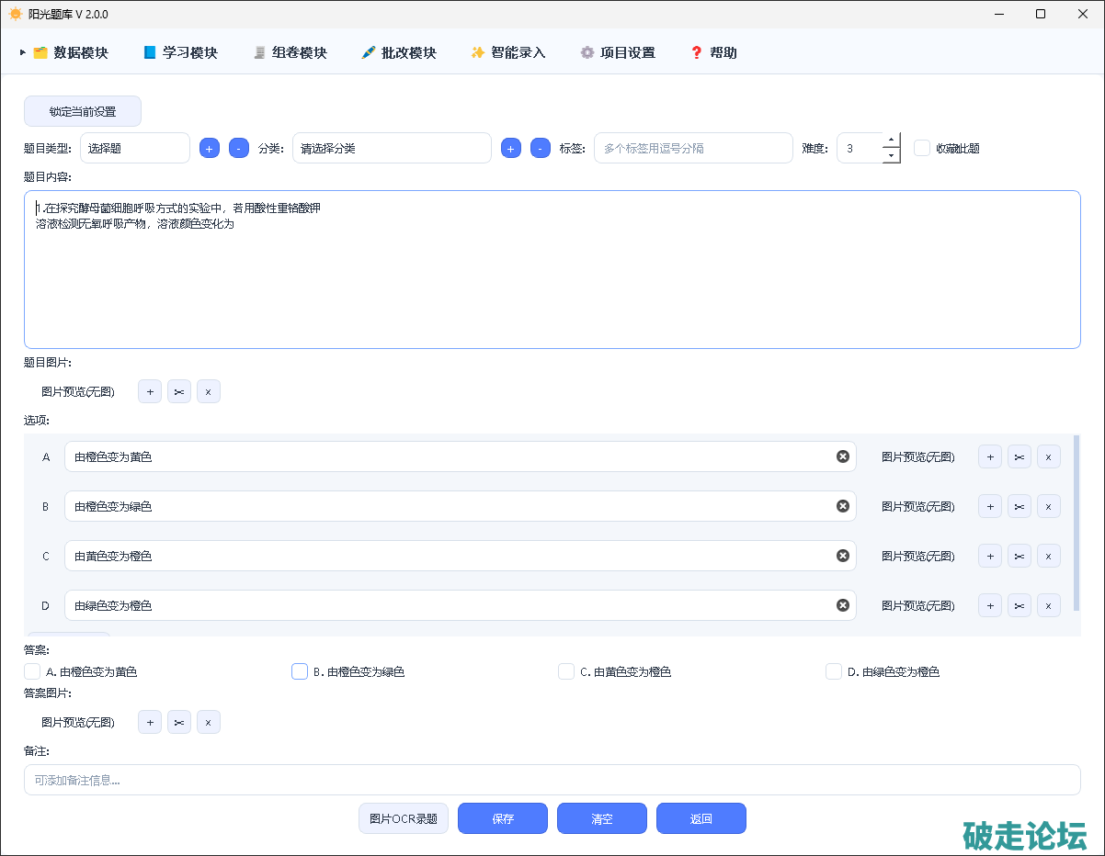Clear option B text with its X icon
Viewport: 1105px width, 856px height.
tap(842, 506)
